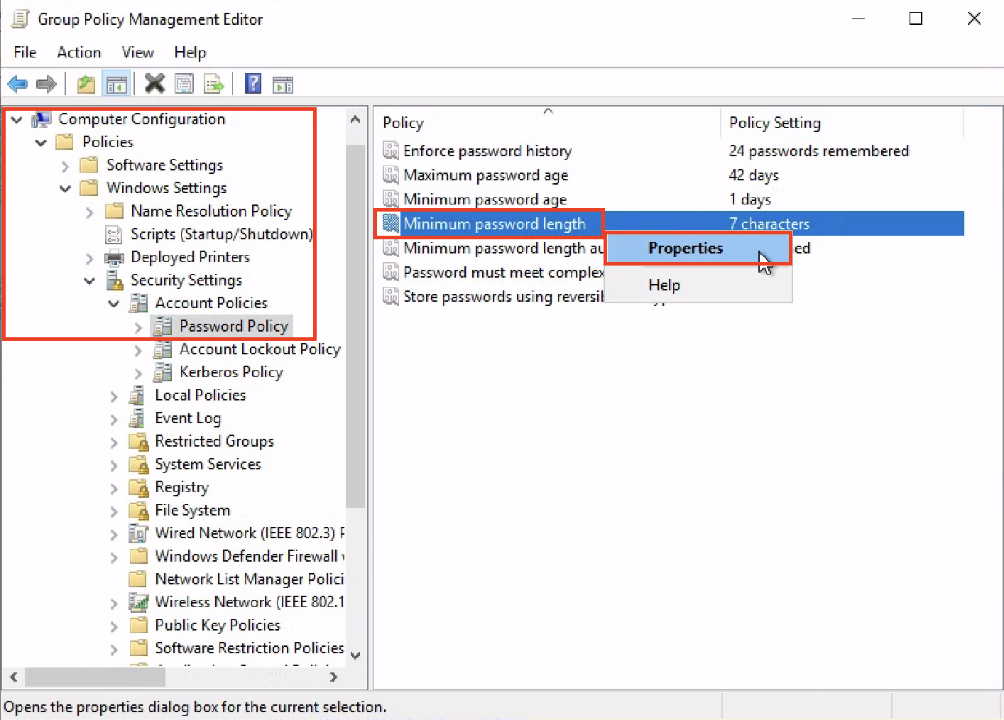
Task: Collapse the Account Policies node
Action: [x=114, y=304]
